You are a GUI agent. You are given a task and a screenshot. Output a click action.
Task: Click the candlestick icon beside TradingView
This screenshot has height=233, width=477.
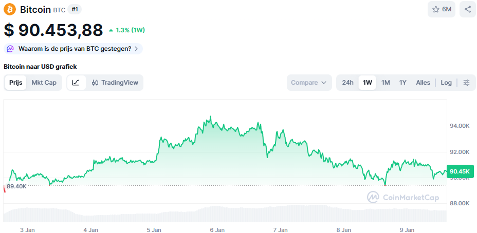click(95, 83)
